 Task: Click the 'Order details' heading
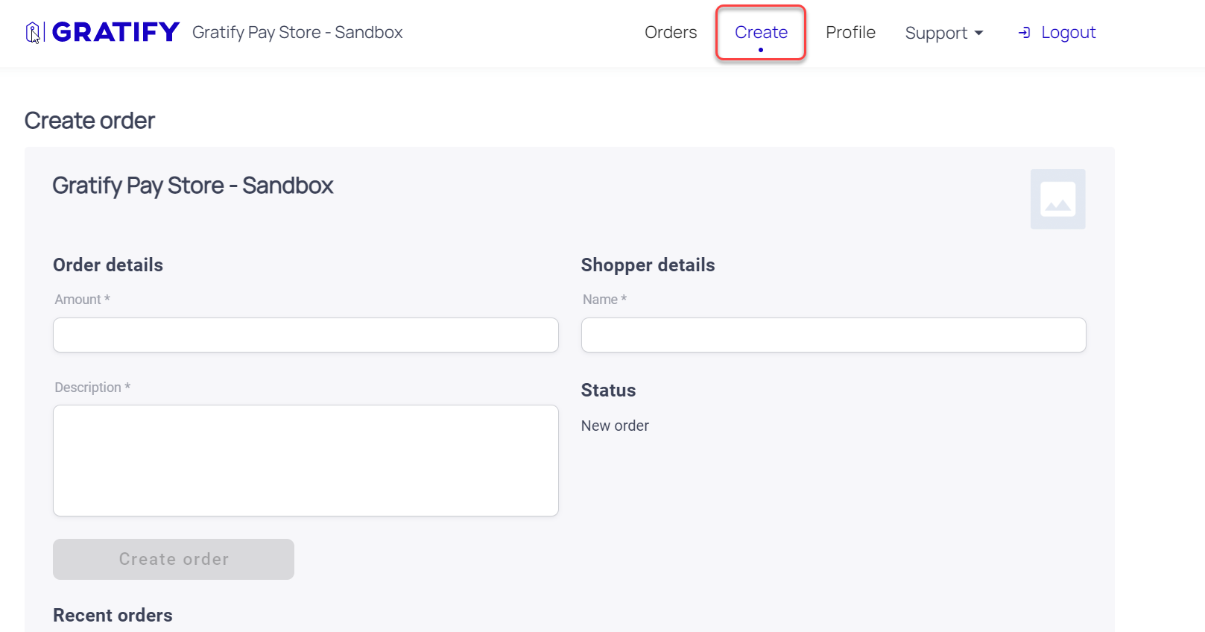click(x=108, y=265)
